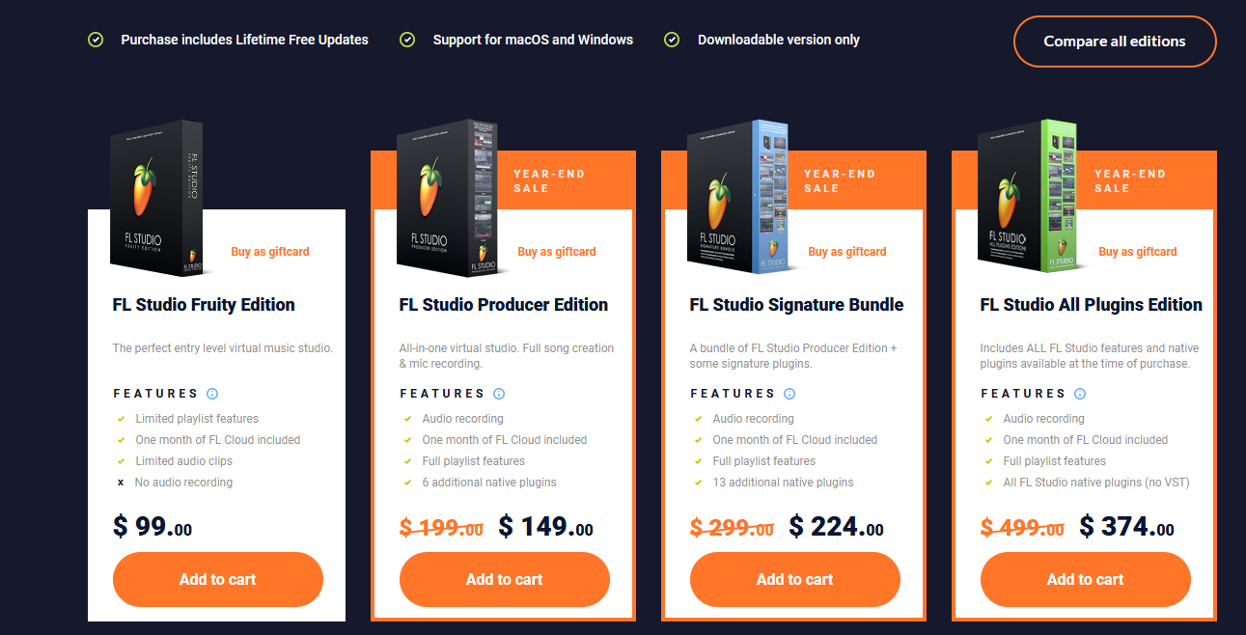Image resolution: width=1246 pixels, height=635 pixels.
Task: Add FL Studio Fruity Edition to cart
Action: point(218,579)
